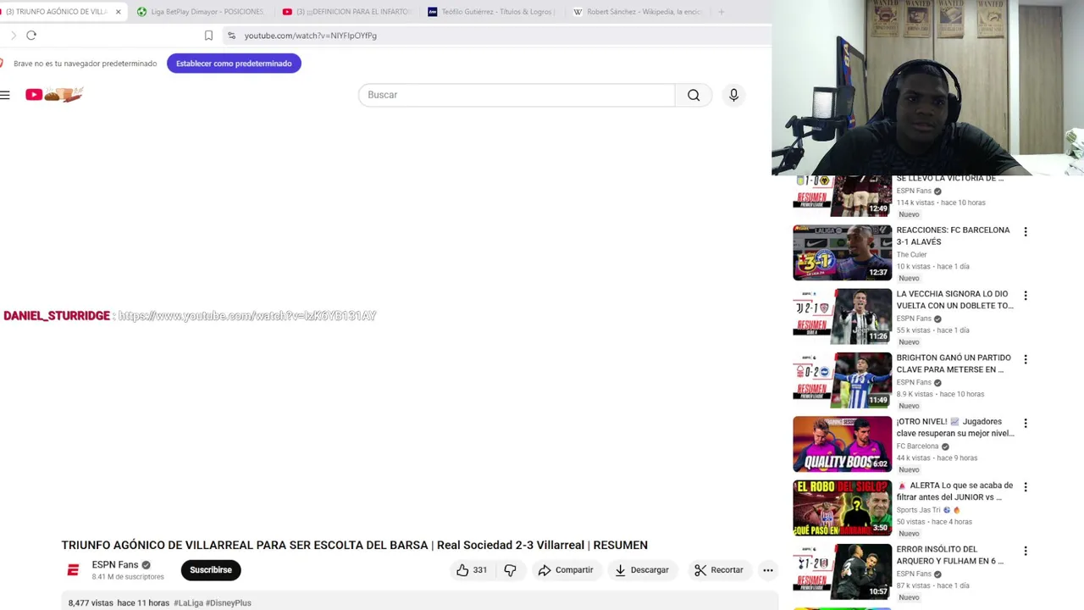Open video title ERROR INSÓLITO DEL ARQUERO Y FULHAM

point(950,555)
